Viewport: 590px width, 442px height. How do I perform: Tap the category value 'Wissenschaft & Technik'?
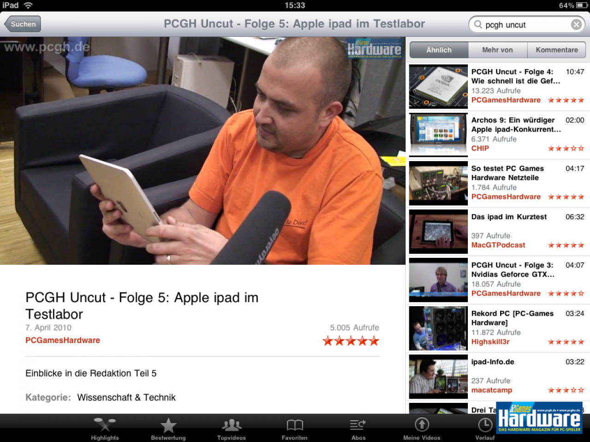pos(126,397)
